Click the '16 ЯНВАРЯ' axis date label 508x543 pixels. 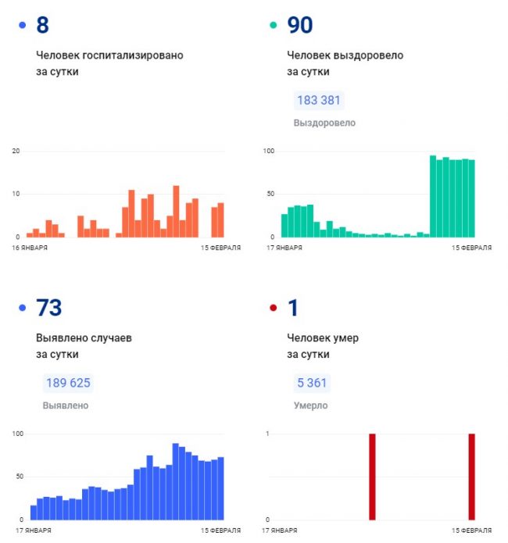point(30,248)
